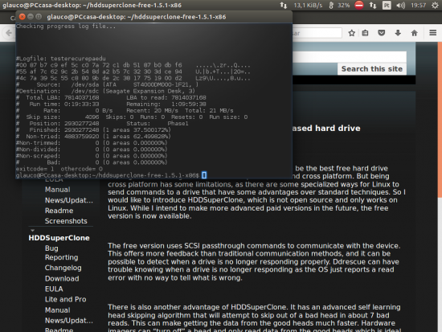The image size is (442, 332).
Task: Open the network connections arrows indicator
Action: pos(373,5)
